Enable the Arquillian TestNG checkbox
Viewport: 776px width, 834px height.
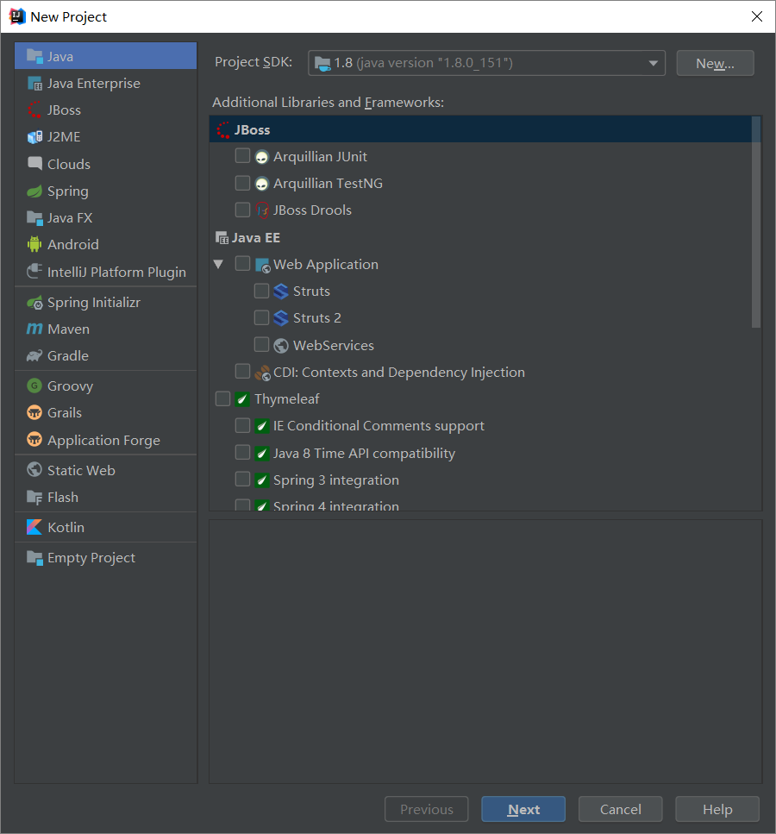click(x=242, y=183)
